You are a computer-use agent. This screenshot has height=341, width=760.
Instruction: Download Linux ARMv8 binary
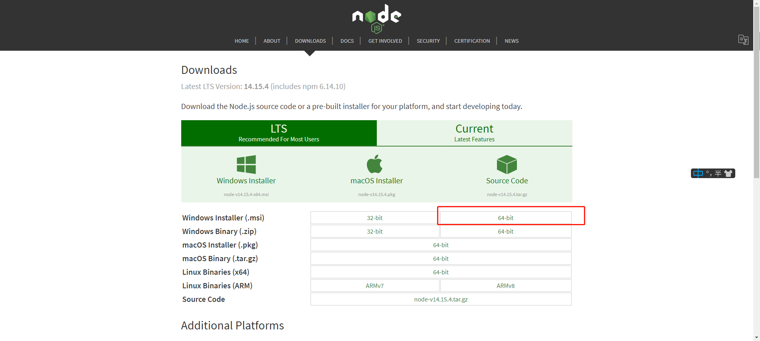point(506,286)
